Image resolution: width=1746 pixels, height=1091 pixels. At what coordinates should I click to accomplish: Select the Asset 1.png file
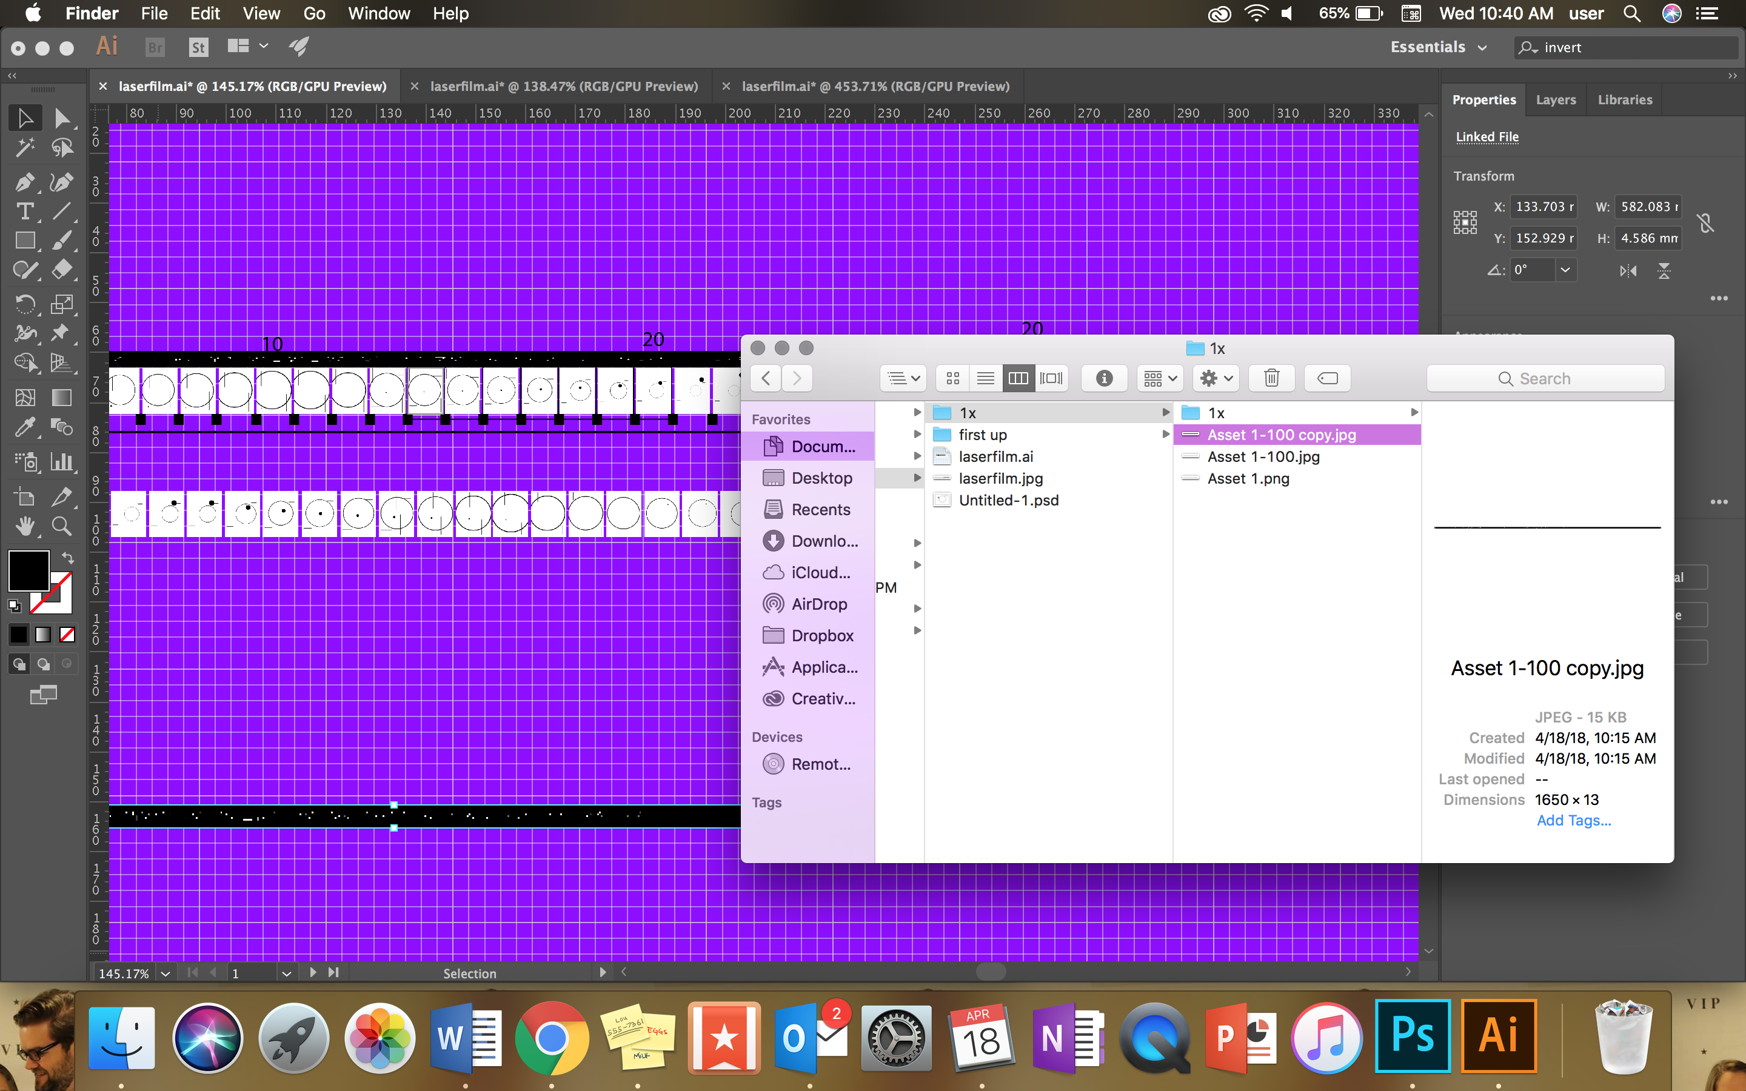point(1248,478)
